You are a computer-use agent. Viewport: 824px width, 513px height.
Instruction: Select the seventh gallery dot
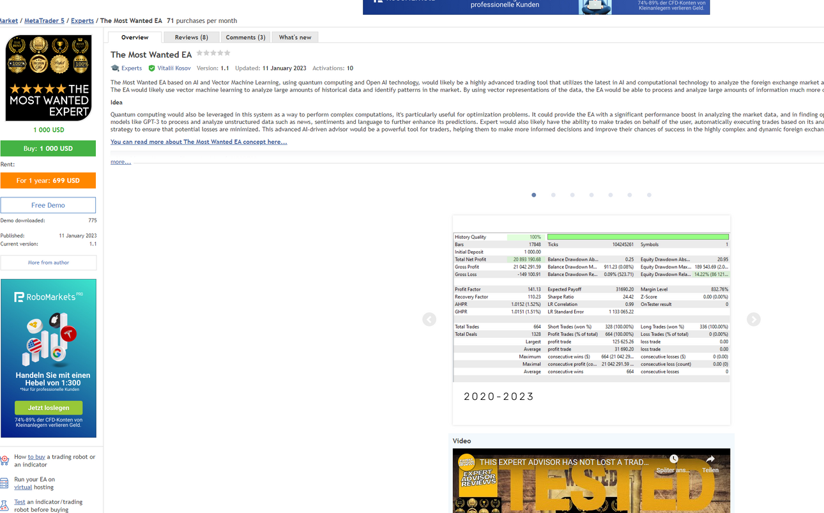pyautogui.click(x=649, y=195)
